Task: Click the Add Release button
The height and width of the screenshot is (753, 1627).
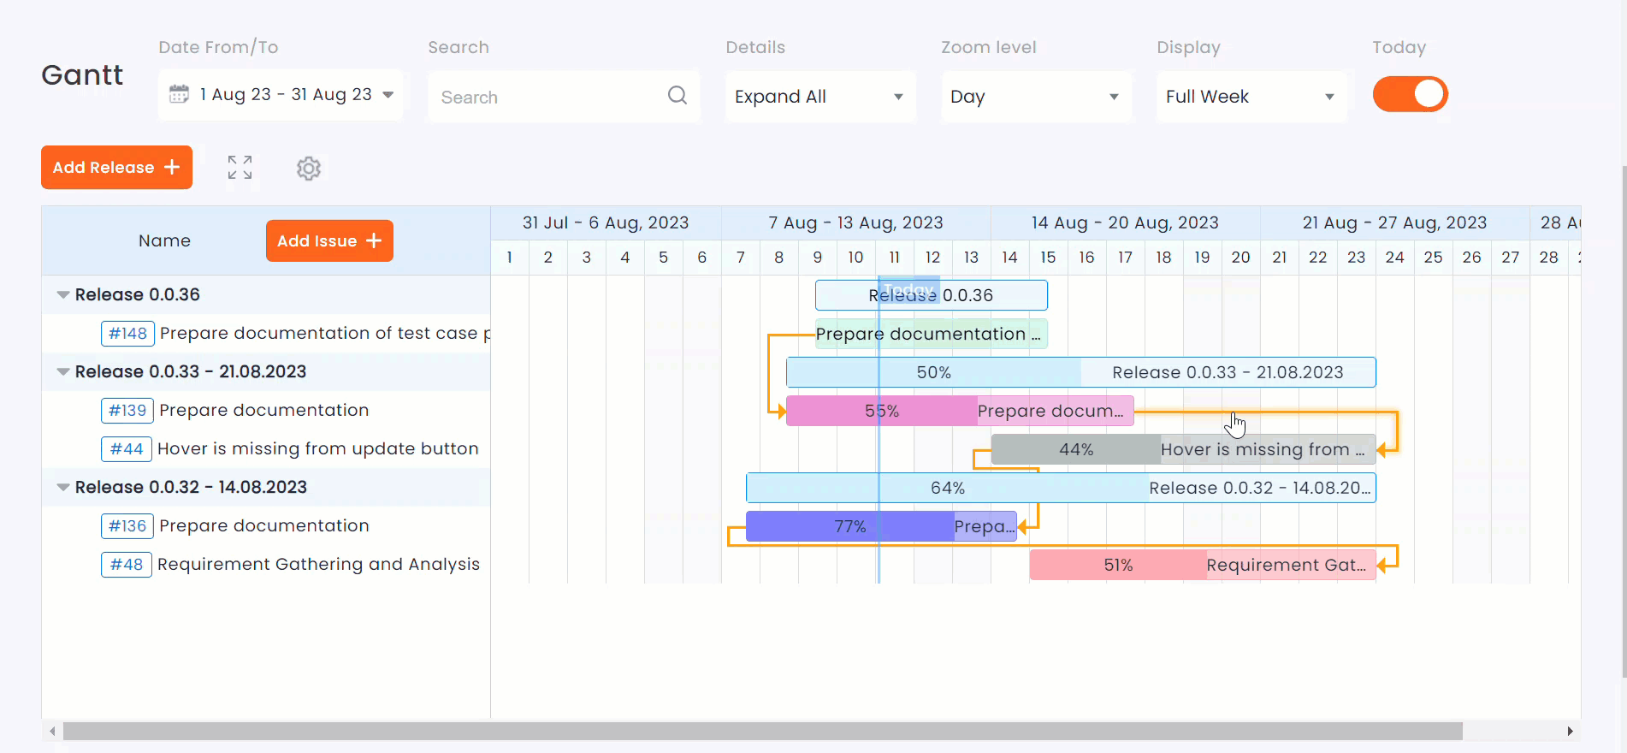Action: click(116, 168)
